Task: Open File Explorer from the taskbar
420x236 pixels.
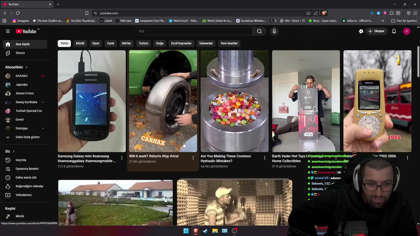Action: click(x=215, y=231)
